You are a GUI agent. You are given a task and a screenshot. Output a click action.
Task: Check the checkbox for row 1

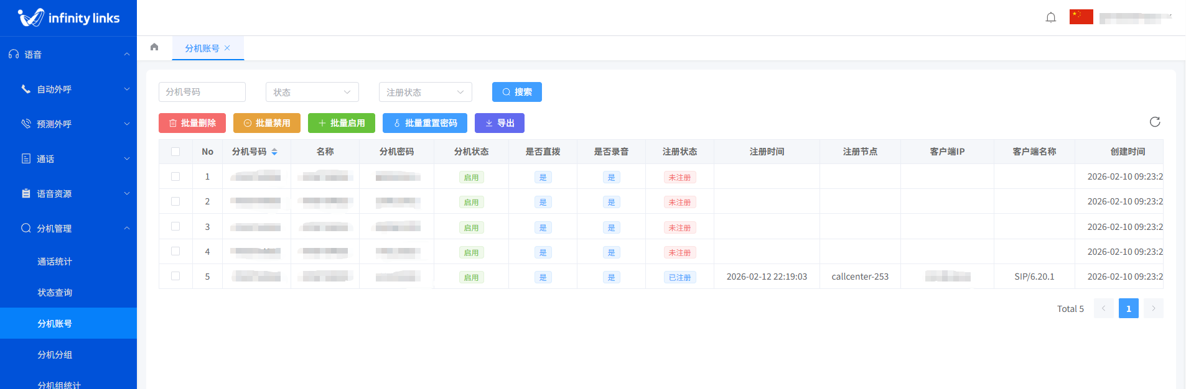pyautogui.click(x=175, y=176)
